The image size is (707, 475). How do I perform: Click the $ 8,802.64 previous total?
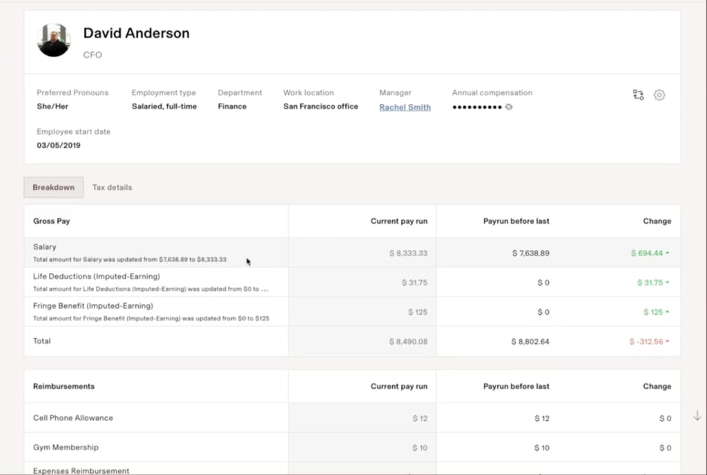tap(530, 342)
